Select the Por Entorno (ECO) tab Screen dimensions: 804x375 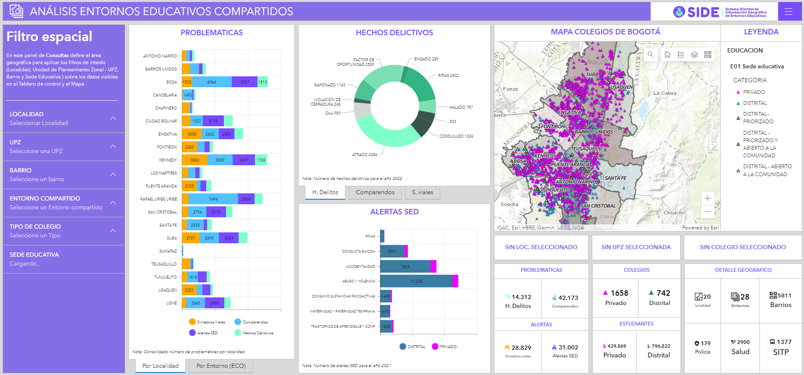tap(221, 366)
